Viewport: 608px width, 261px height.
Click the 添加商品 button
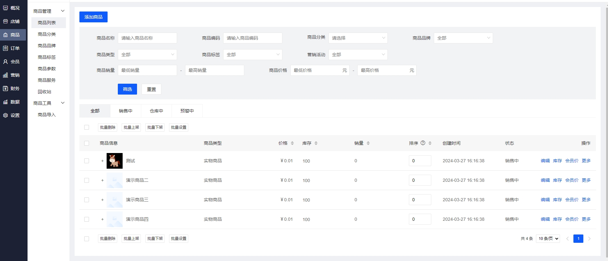click(93, 17)
